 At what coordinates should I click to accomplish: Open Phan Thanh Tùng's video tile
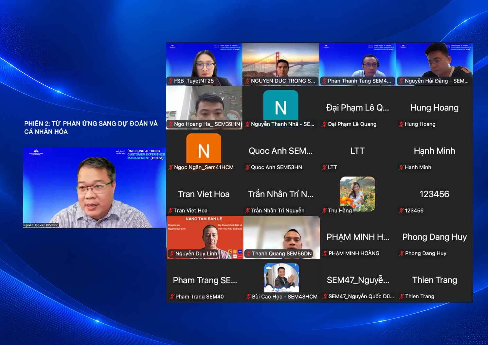tap(358, 64)
